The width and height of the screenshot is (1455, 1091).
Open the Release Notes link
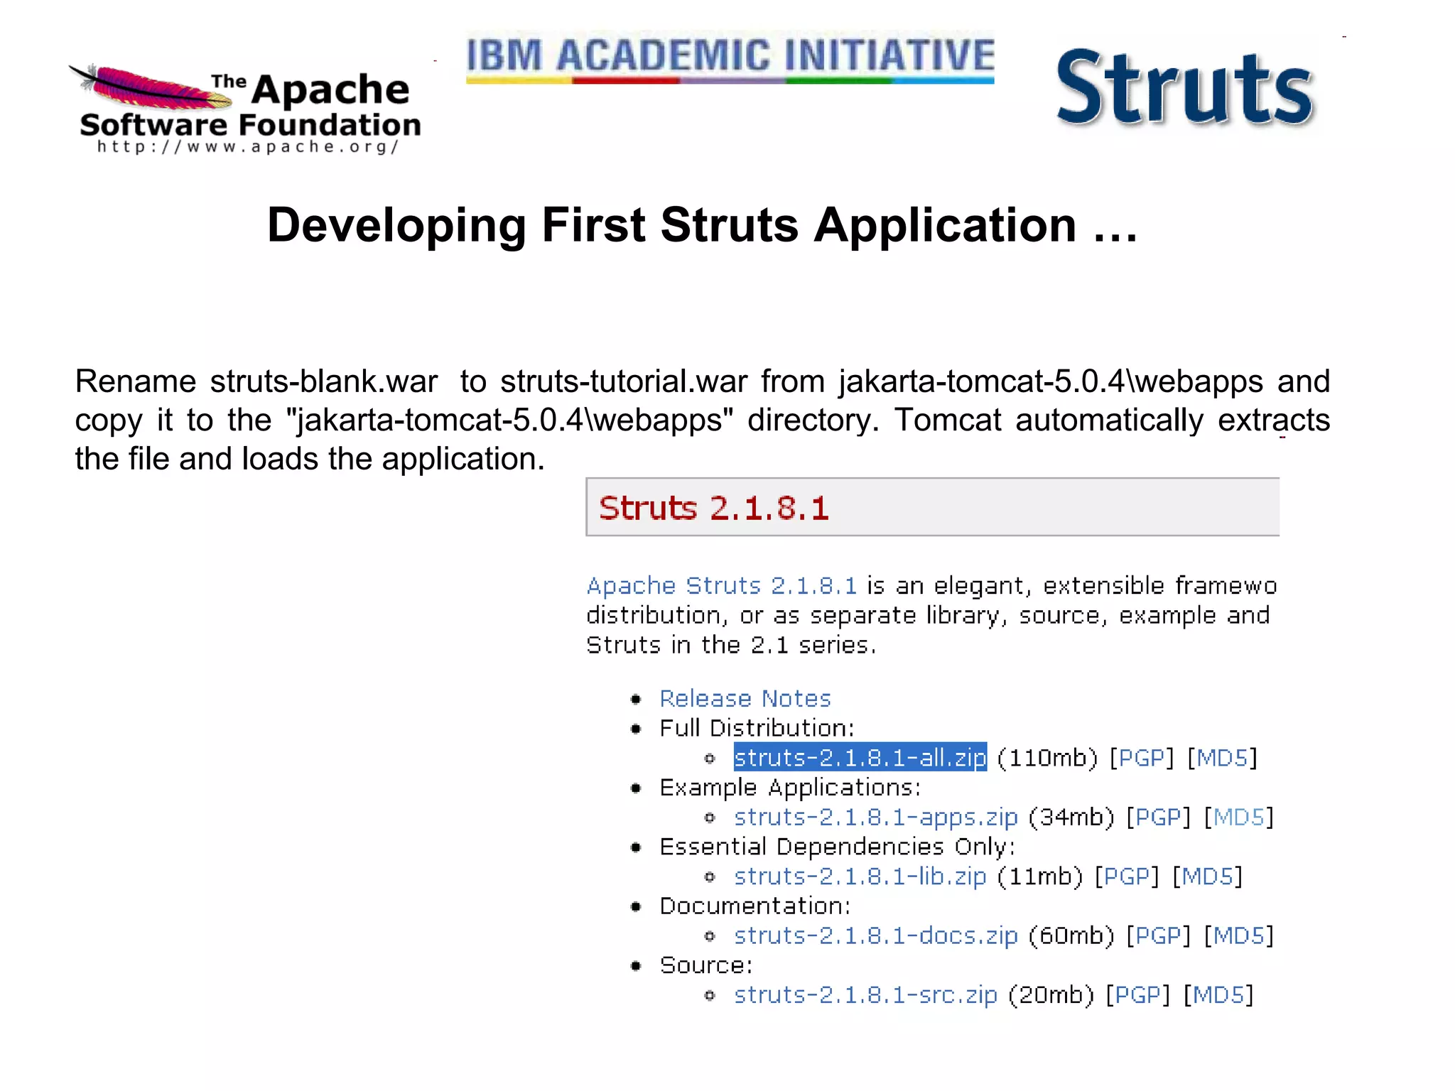(745, 698)
